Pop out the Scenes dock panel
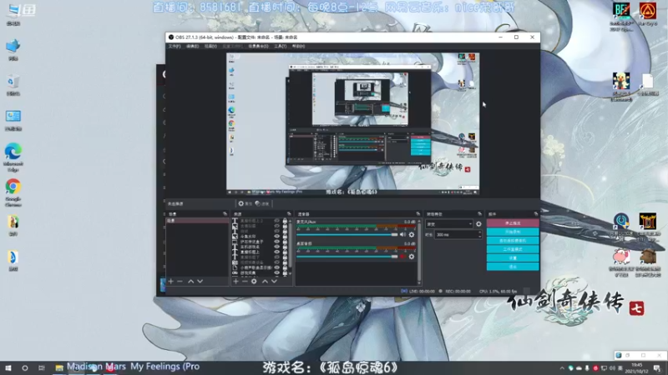668x375 pixels. pyautogui.click(x=225, y=214)
